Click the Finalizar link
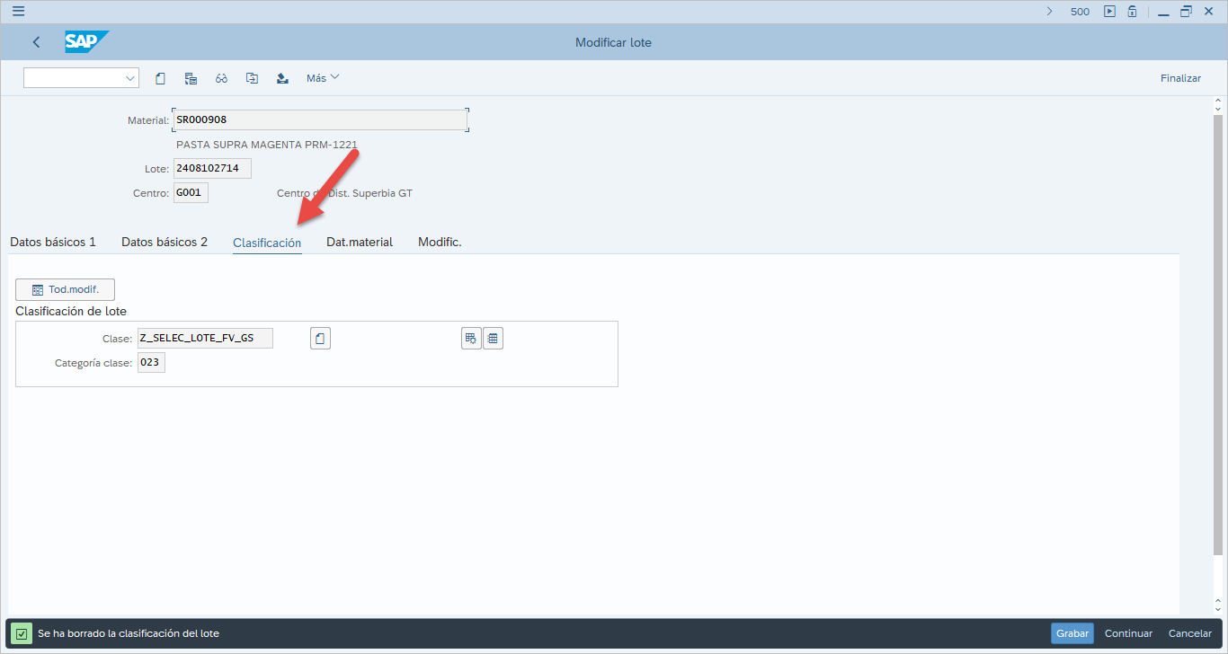This screenshot has width=1228, height=654. click(x=1180, y=78)
